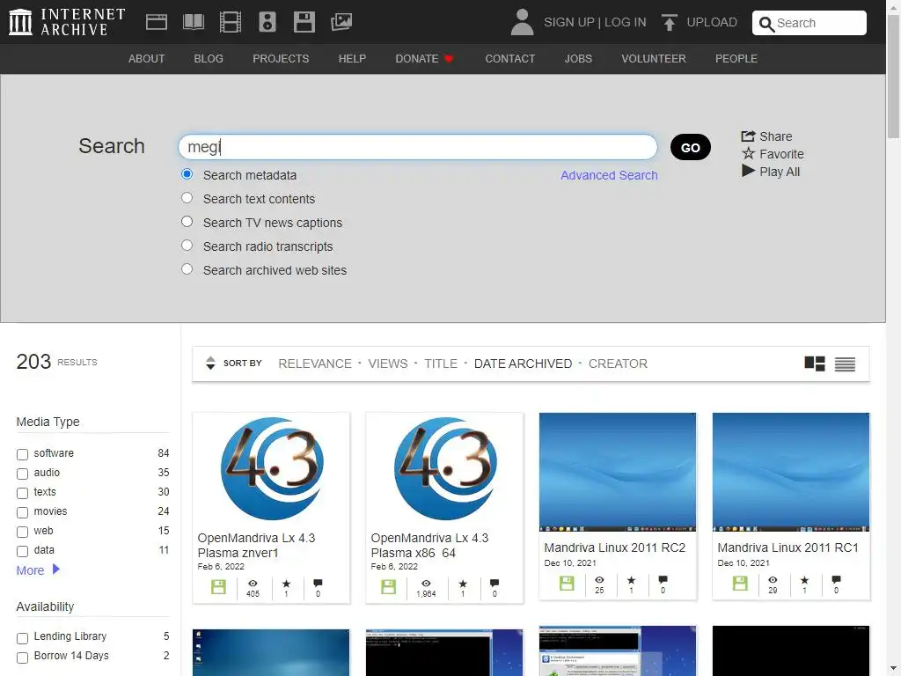Open the PROJECTS menu item
The height and width of the screenshot is (676, 901).
pos(281,59)
